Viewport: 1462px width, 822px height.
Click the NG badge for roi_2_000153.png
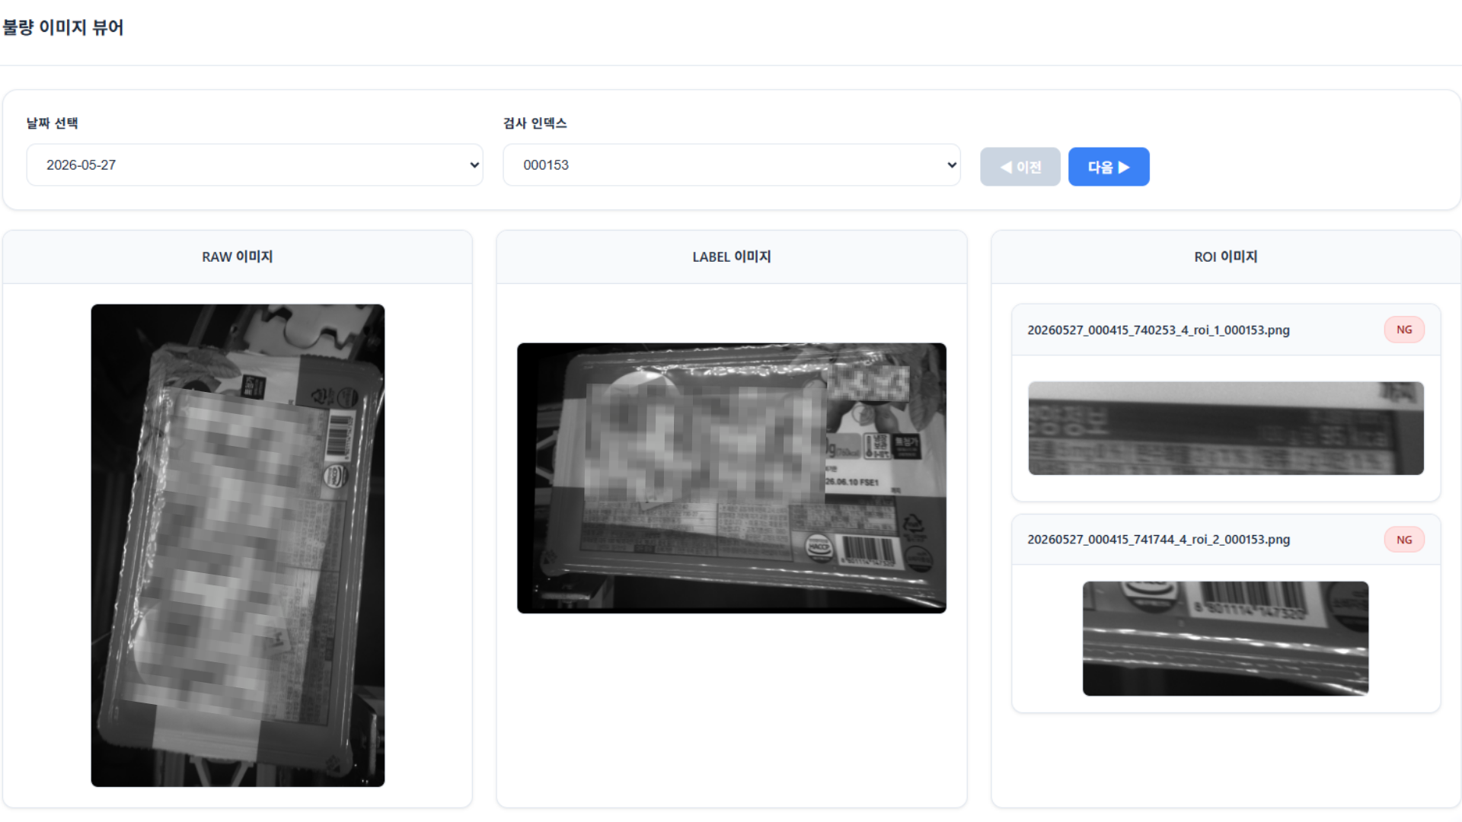click(x=1404, y=540)
